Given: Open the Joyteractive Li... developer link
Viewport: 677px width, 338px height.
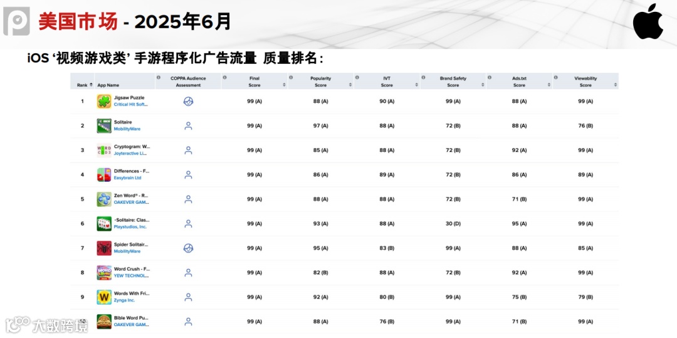Looking at the screenshot, I should 130,154.
